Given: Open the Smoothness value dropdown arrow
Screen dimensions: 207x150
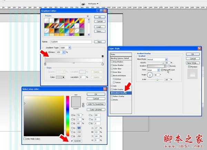Looking at the screenshot, I should (x=63, y=53).
